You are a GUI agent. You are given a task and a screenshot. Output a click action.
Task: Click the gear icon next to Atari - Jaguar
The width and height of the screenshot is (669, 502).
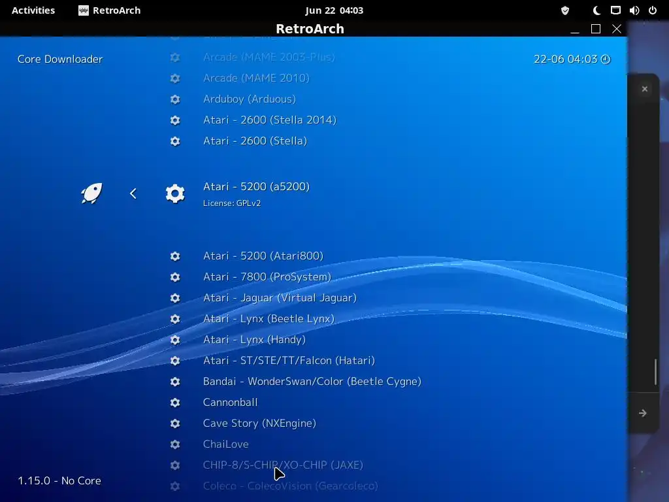[175, 297]
